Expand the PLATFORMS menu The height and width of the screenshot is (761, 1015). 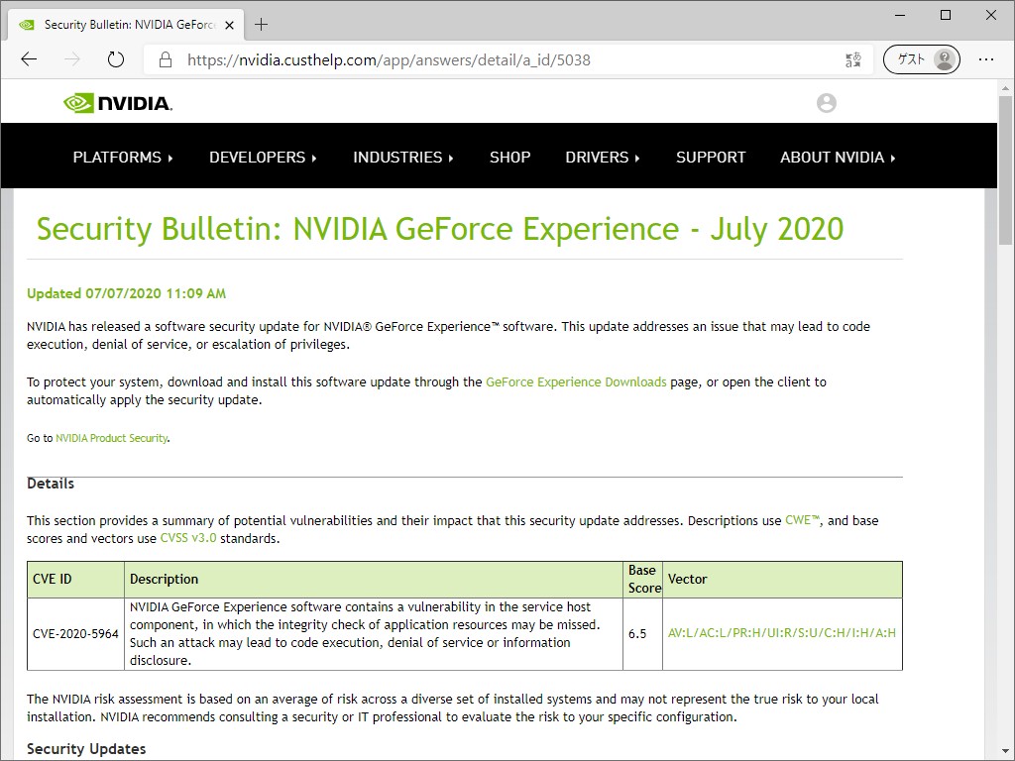point(123,157)
